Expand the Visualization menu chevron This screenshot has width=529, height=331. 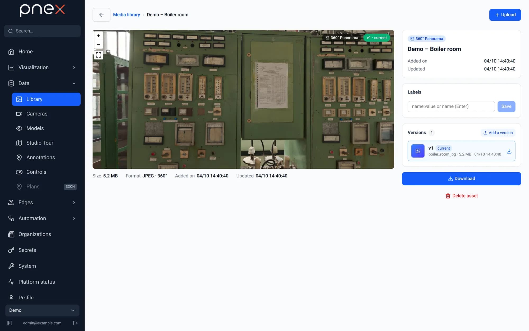pyautogui.click(x=74, y=68)
